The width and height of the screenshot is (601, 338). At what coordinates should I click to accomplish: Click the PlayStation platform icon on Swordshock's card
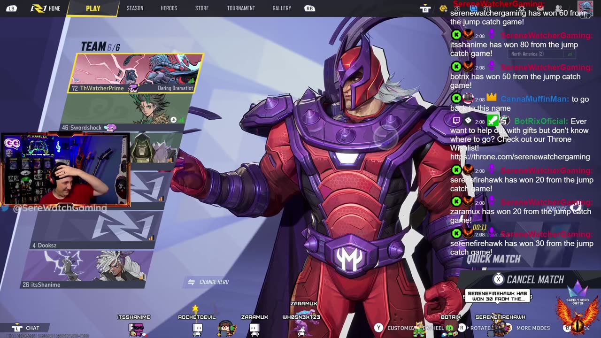pyautogui.click(x=173, y=120)
